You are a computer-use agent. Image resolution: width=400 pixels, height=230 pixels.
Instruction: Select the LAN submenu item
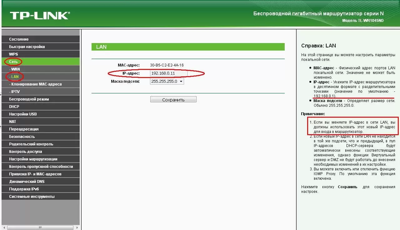(x=15, y=77)
